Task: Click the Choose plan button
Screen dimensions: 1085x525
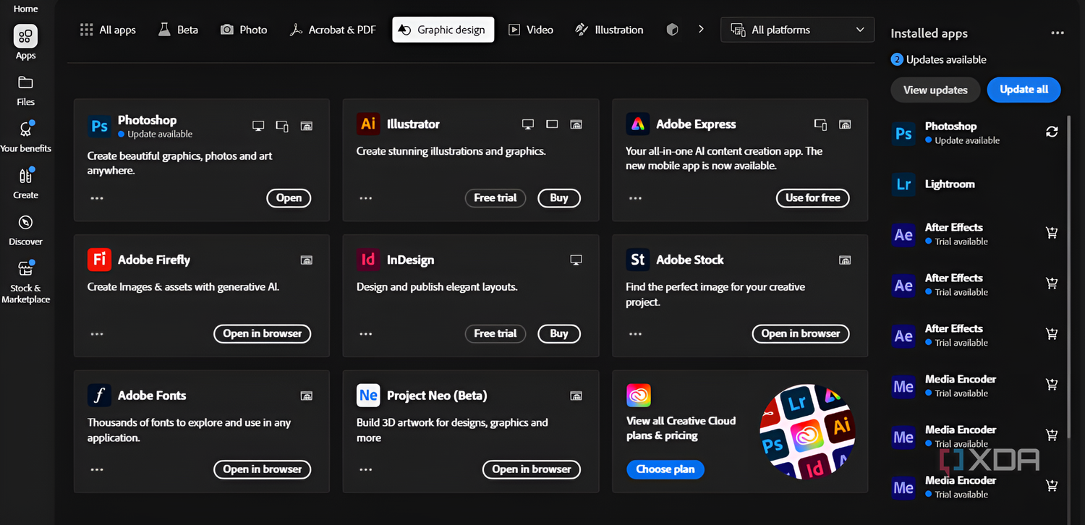Action: (665, 469)
